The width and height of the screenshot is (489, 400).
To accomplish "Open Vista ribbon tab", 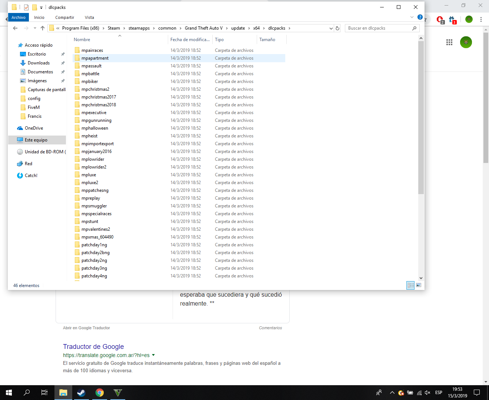I will pyautogui.click(x=89, y=17).
